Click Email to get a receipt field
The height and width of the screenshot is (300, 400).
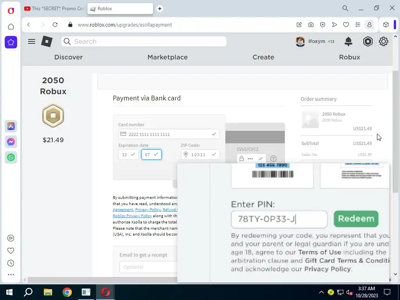[148, 267]
